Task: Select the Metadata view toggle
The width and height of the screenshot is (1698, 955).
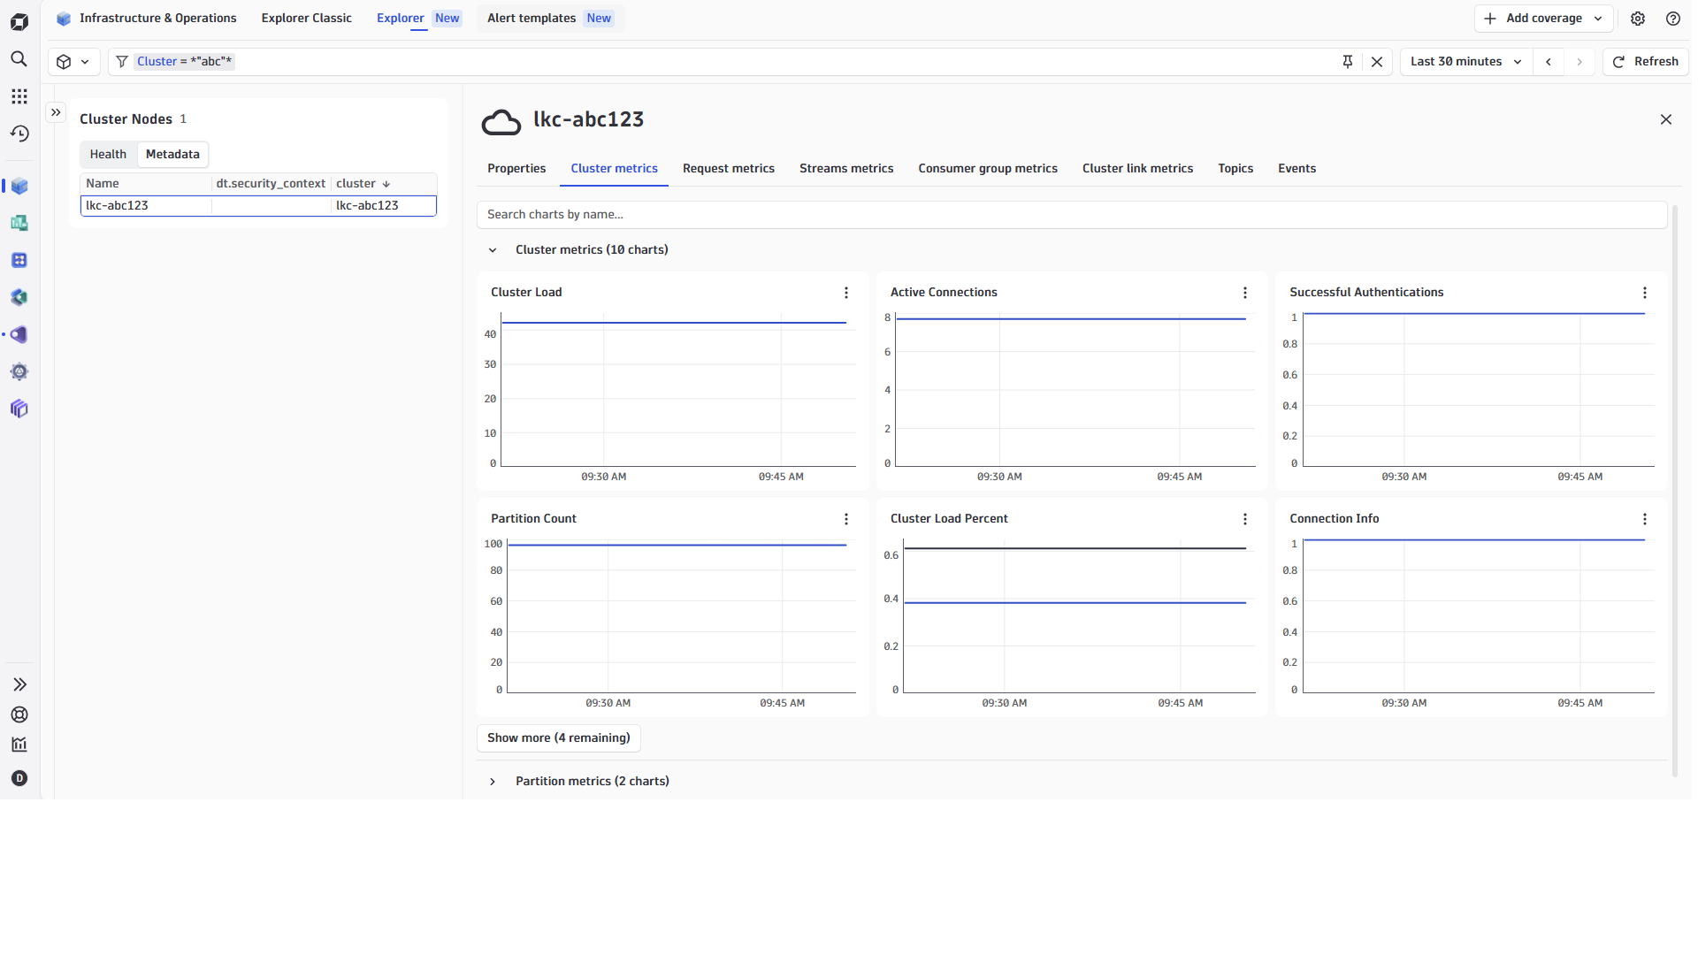Action: tap(172, 155)
